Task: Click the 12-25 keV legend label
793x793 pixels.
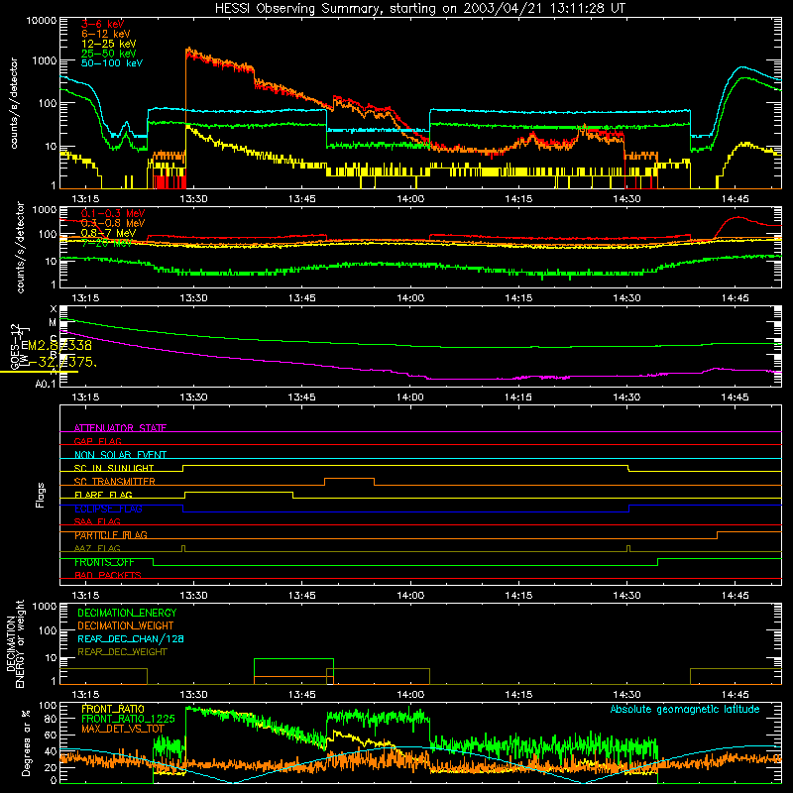Action: [x=109, y=44]
